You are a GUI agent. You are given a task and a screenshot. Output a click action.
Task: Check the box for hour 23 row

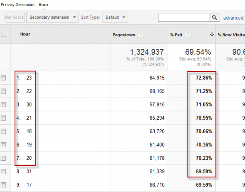[3, 78]
